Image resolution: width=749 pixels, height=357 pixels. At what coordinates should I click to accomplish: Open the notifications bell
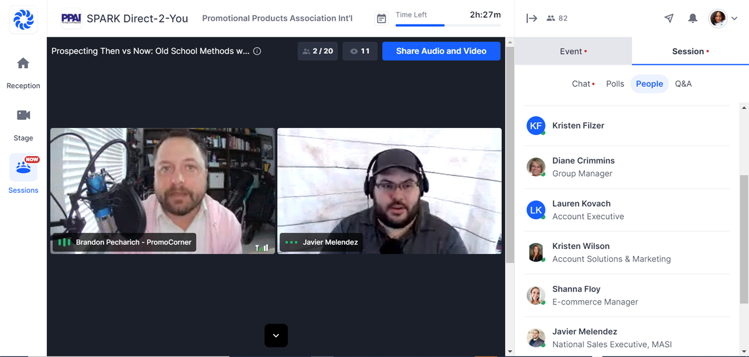coord(692,19)
